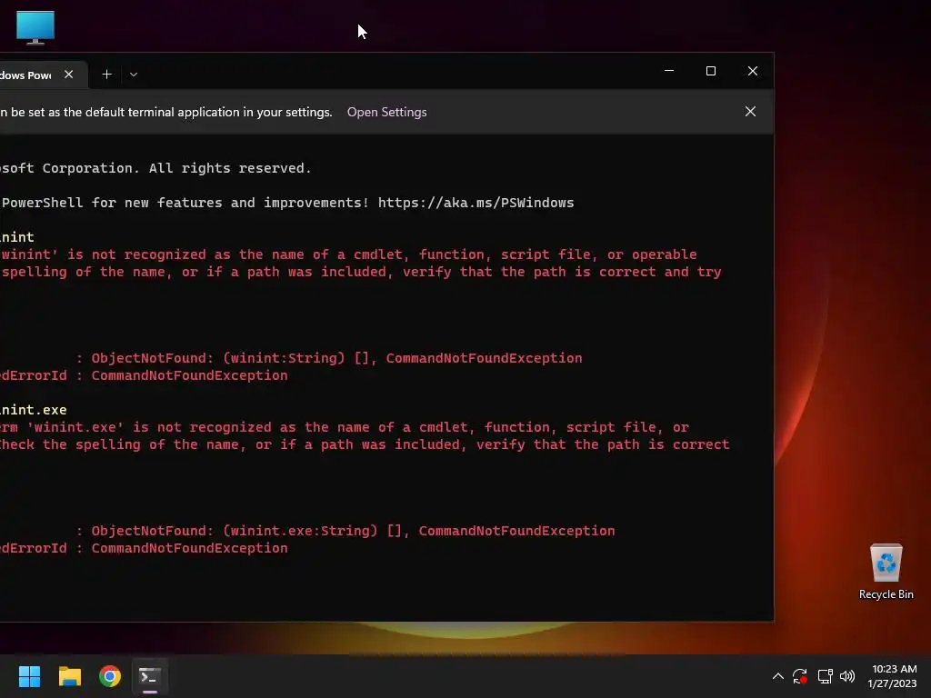Minimize the Terminal window
Image resolution: width=931 pixels, height=698 pixels.
click(669, 71)
